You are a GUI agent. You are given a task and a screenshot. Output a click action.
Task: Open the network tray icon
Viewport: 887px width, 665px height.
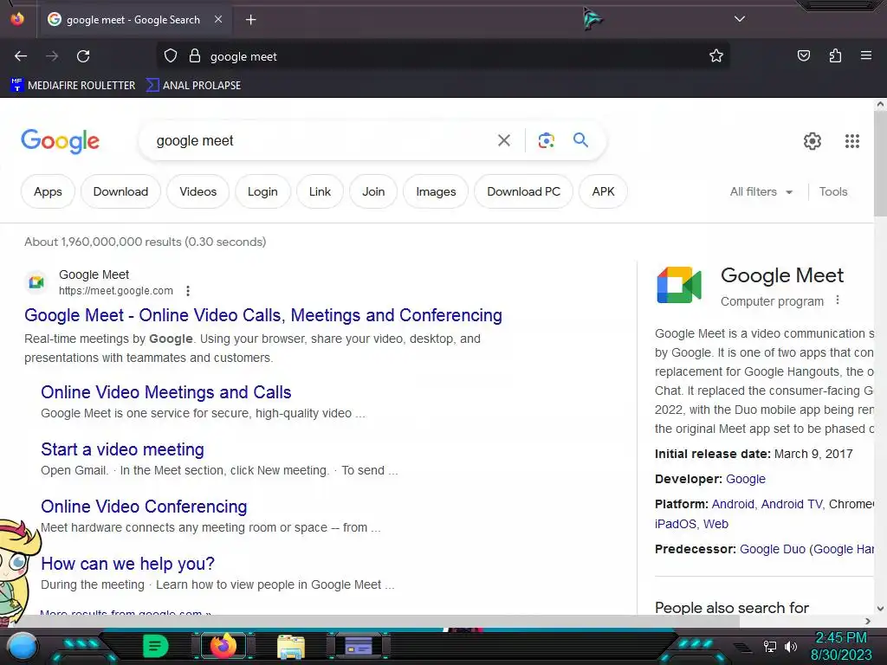769,646
